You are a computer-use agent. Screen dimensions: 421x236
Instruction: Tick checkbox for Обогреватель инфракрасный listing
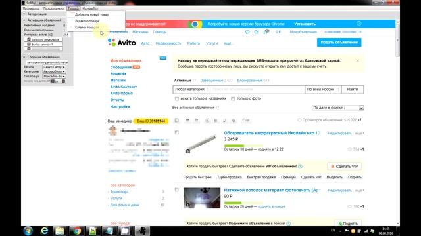click(176, 132)
